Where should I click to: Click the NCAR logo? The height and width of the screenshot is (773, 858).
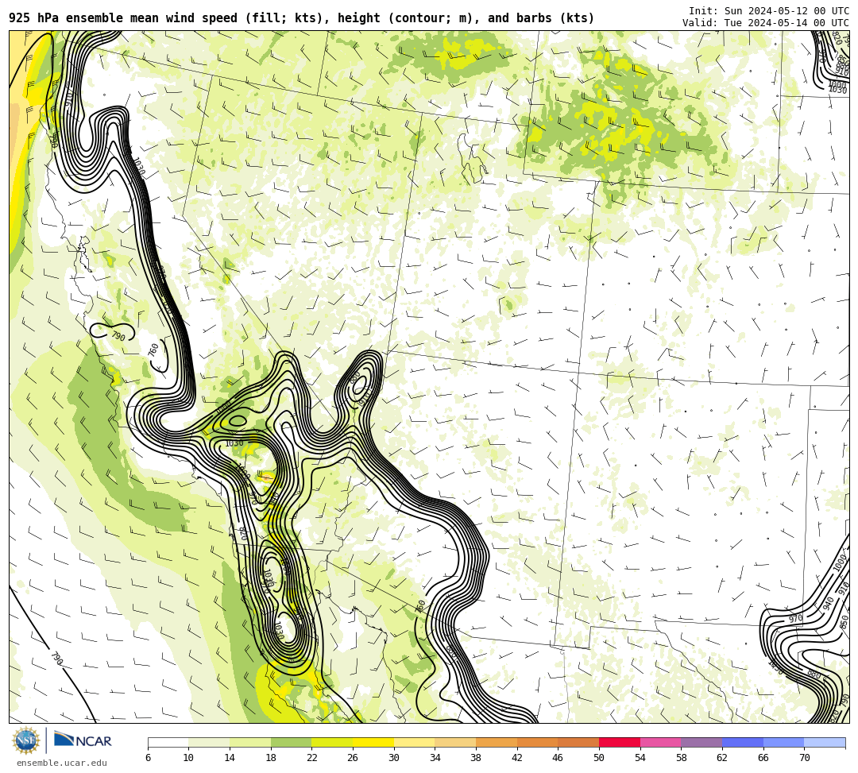coord(83,740)
